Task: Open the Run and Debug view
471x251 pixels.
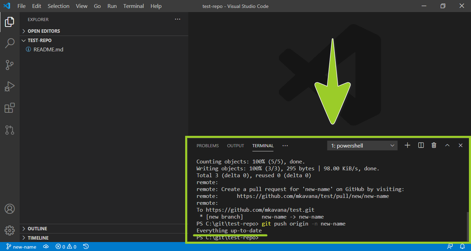Action: (x=10, y=86)
